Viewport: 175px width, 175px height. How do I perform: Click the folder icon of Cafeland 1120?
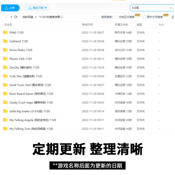point(5,41)
